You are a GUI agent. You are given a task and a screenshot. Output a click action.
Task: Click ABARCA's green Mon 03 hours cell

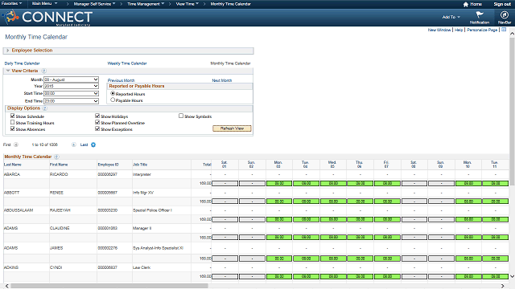click(279, 184)
